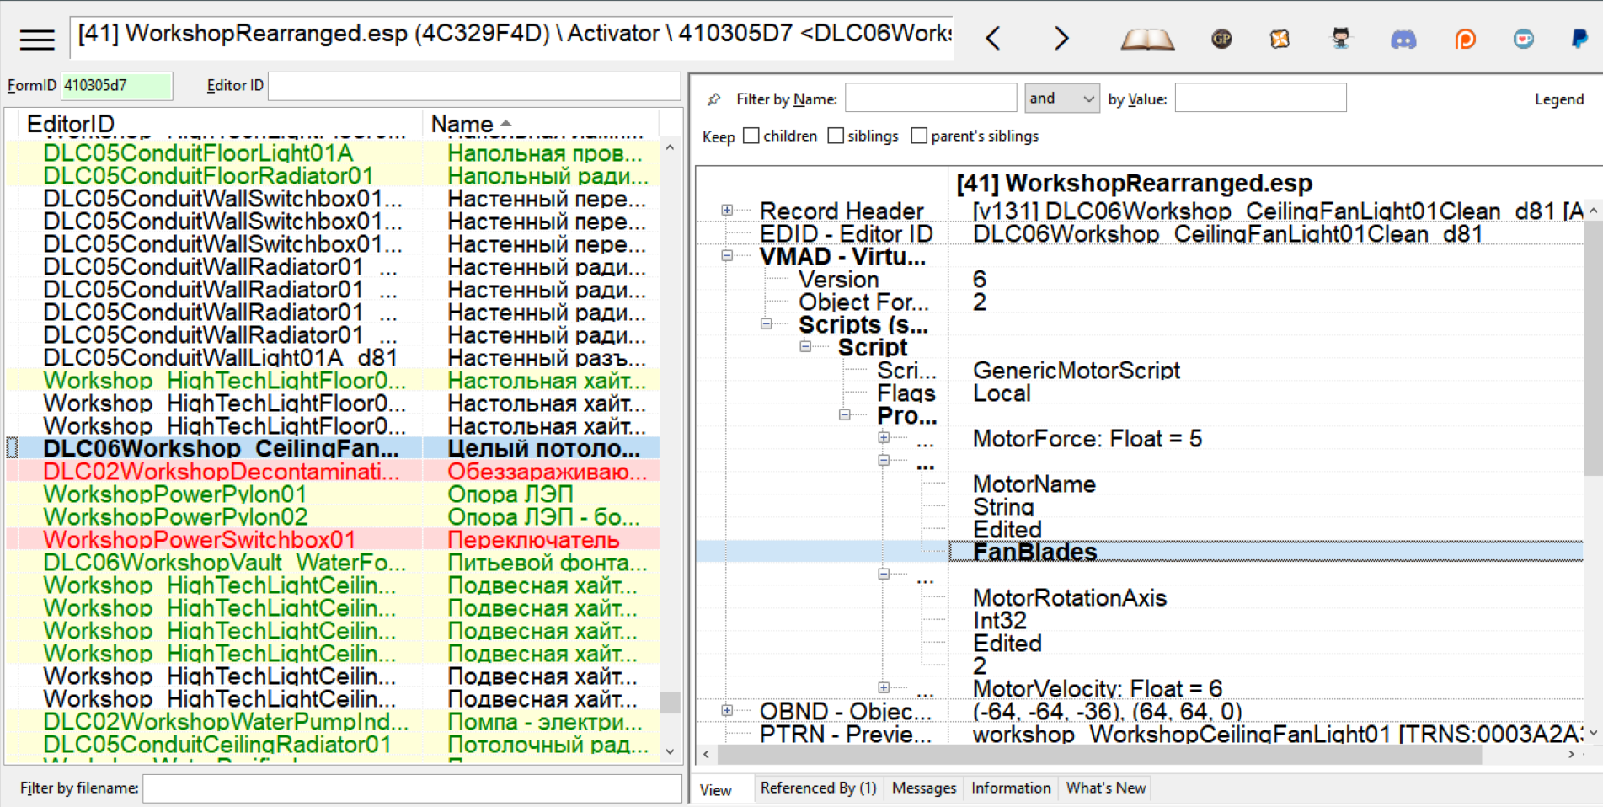
Task: Expand the Record Header node
Action: [727, 210]
